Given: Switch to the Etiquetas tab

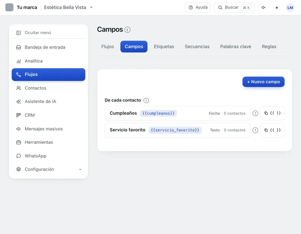Looking at the screenshot, I should click(164, 47).
